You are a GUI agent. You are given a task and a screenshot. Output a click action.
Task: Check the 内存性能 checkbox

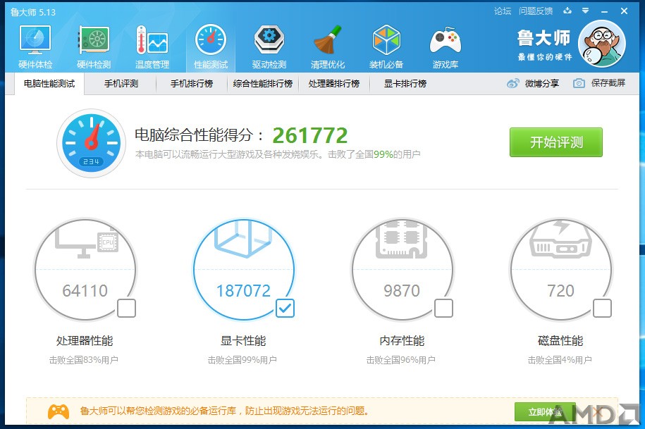(x=443, y=309)
